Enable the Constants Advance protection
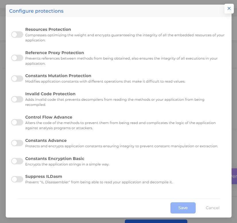237x223 pixels. pos(17,143)
